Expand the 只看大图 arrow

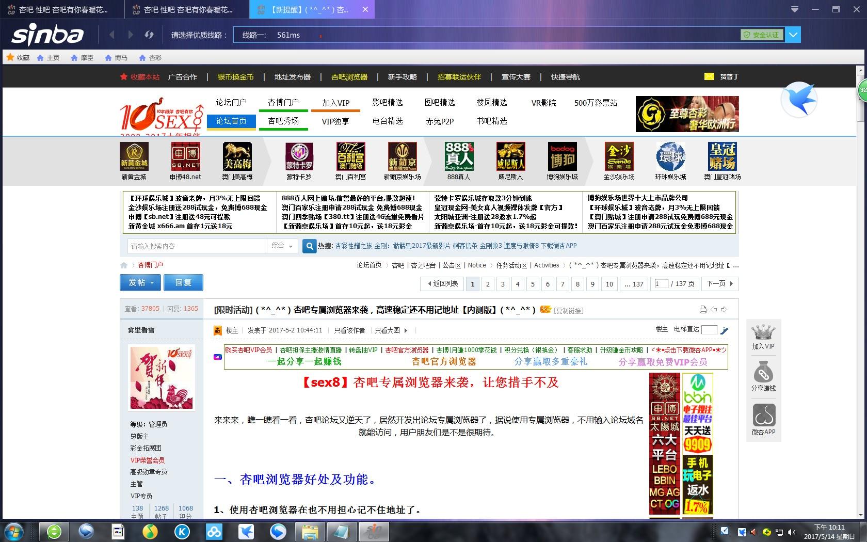(406, 330)
